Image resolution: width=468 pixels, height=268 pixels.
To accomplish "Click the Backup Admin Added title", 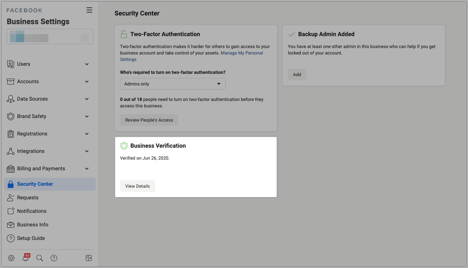I will (326, 34).
